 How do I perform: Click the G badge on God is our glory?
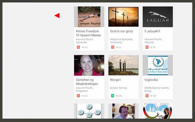pyautogui.click(x=112, y=47)
